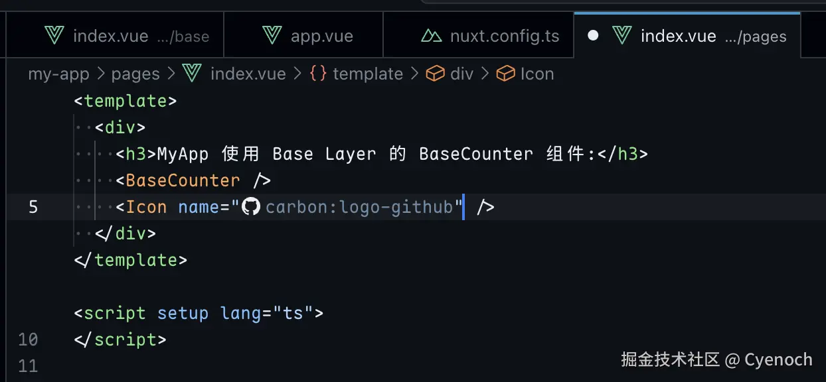
Task: Open the pages breadcrumb segment
Action: (135, 74)
